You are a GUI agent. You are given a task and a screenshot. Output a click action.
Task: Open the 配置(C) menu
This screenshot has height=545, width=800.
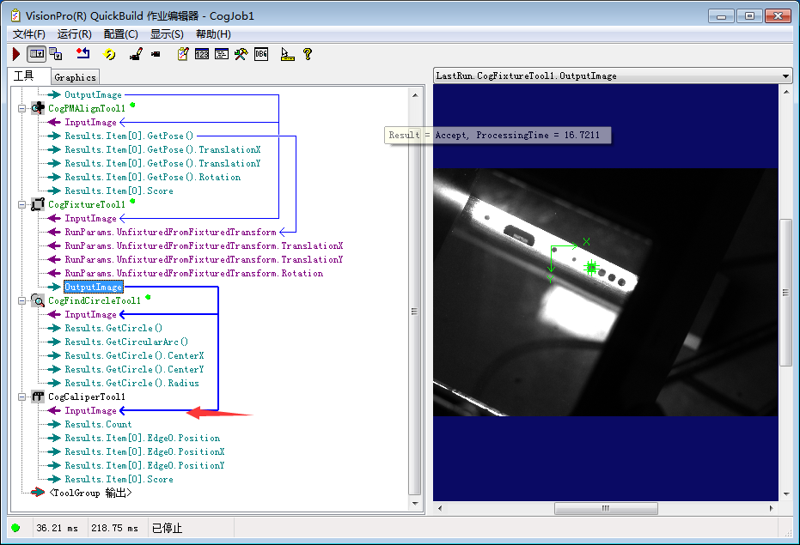tap(120, 34)
